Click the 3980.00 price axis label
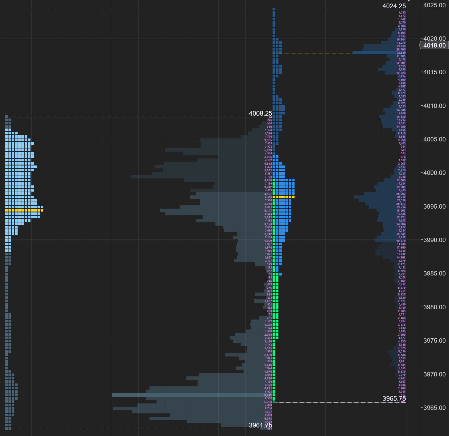This screenshot has height=436, width=449. pyautogui.click(x=434, y=307)
